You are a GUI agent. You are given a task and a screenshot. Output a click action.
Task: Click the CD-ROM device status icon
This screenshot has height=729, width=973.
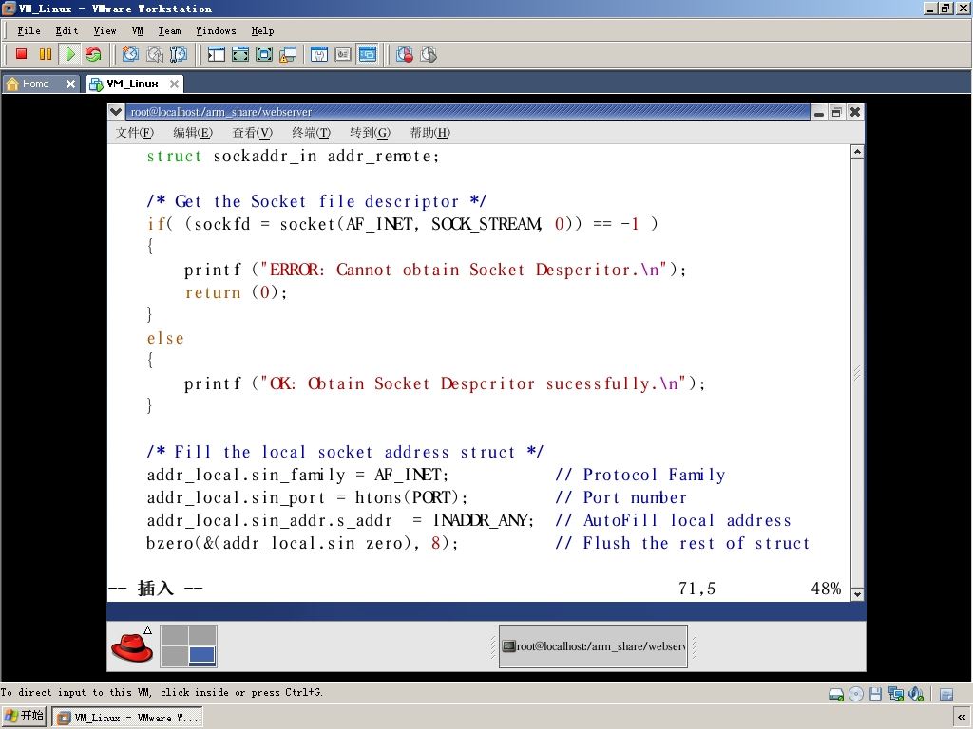[x=856, y=694]
